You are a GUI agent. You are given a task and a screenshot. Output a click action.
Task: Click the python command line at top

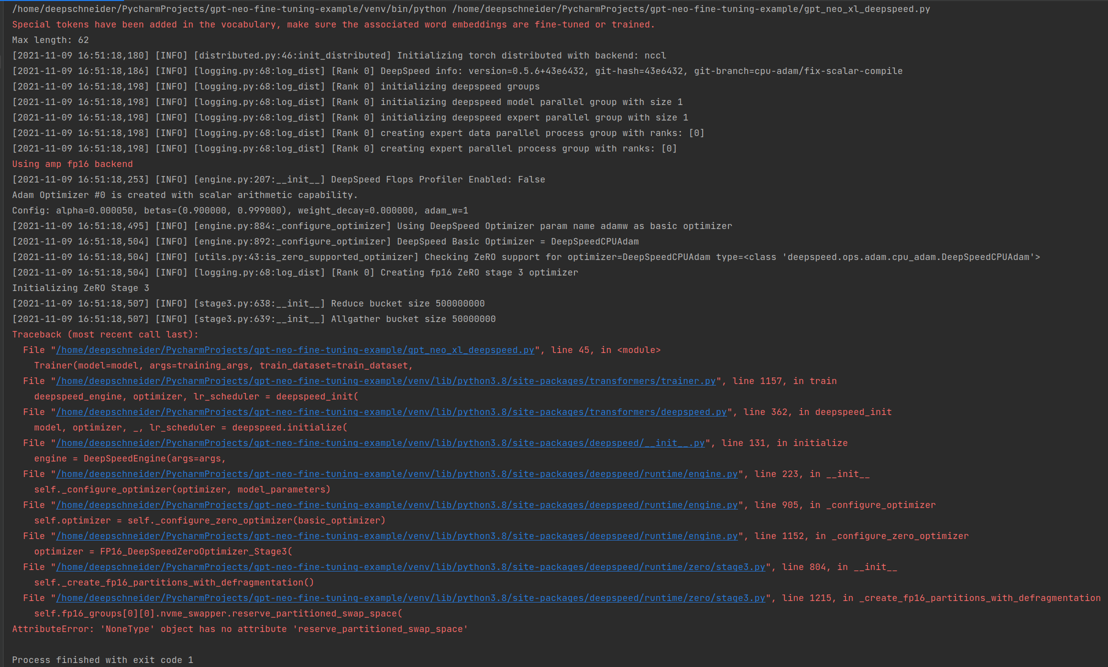pyautogui.click(x=470, y=9)
